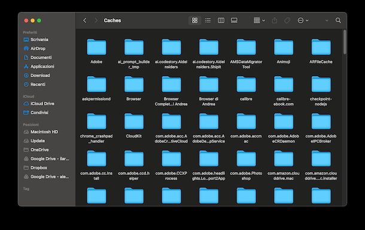Open the ellipsis action menu

coord(303,20)
